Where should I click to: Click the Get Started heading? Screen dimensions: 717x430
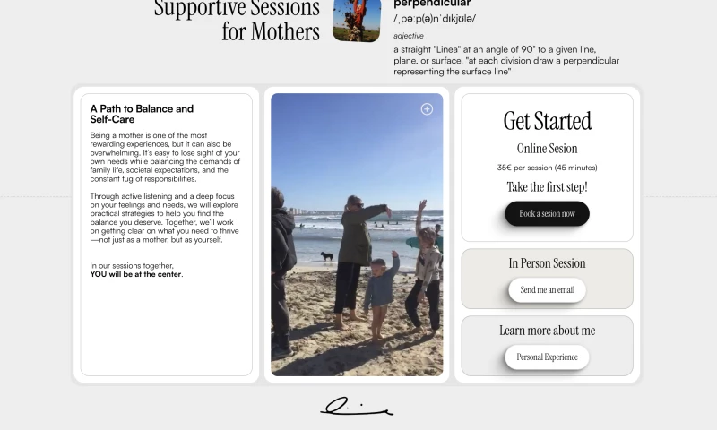(548, 121)
